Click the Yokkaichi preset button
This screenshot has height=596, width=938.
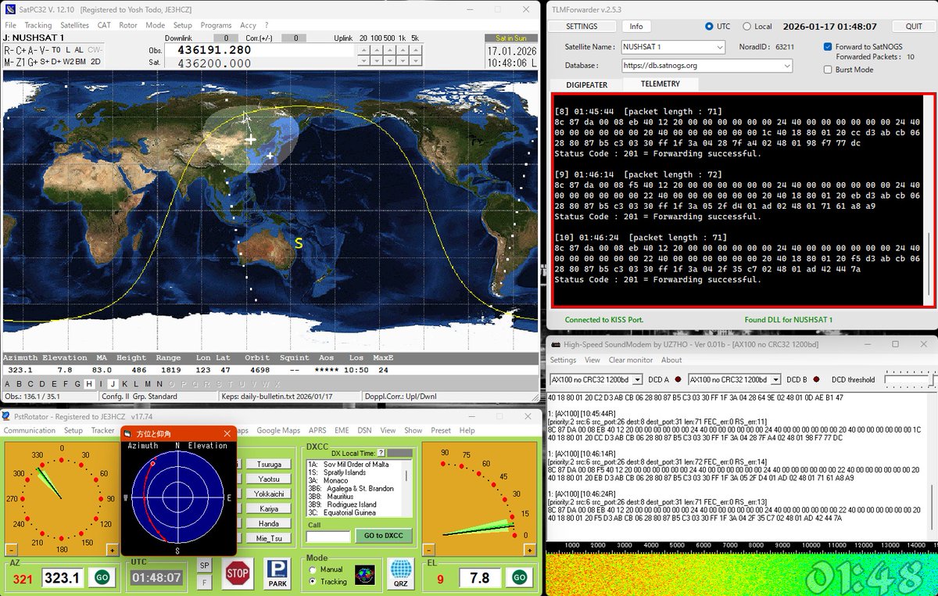coord(269,494)
